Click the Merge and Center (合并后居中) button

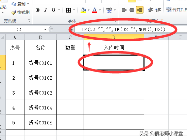(176, 10)
